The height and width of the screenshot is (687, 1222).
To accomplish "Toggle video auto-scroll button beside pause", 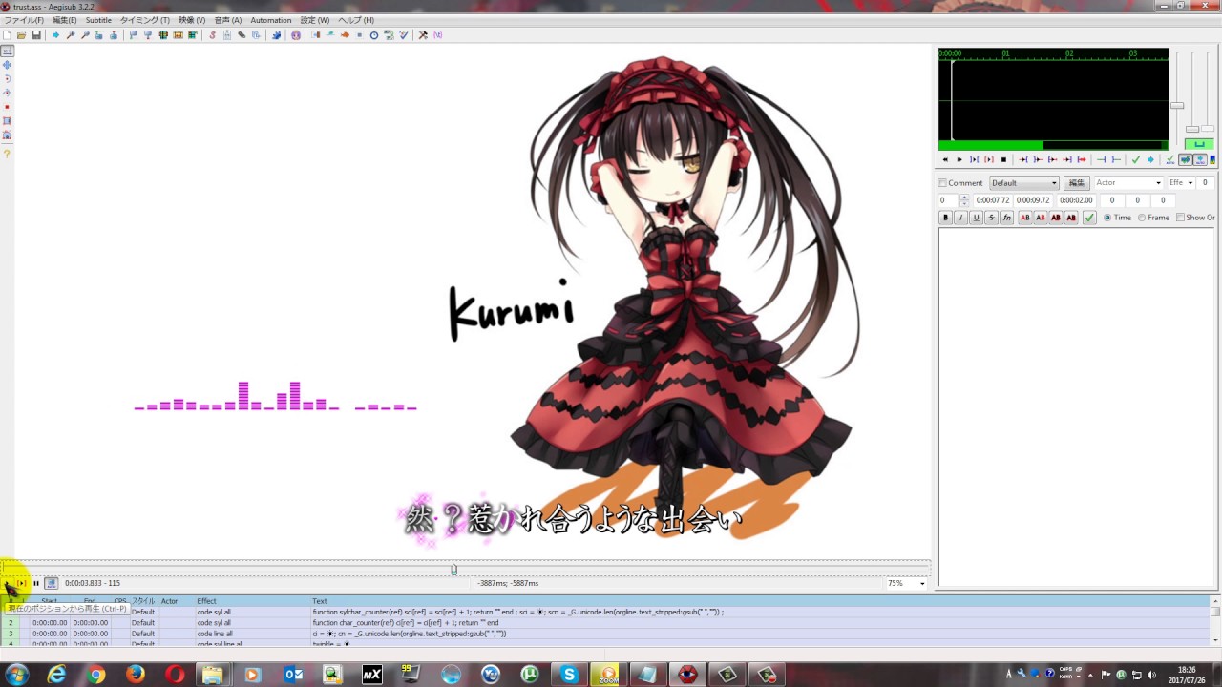I will 52,583.
